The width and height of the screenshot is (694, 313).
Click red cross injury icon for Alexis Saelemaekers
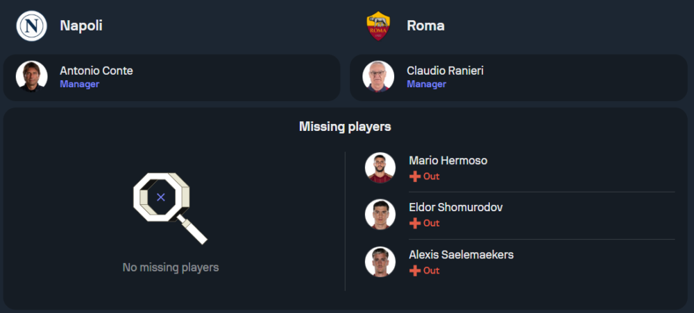pos(415,271)
